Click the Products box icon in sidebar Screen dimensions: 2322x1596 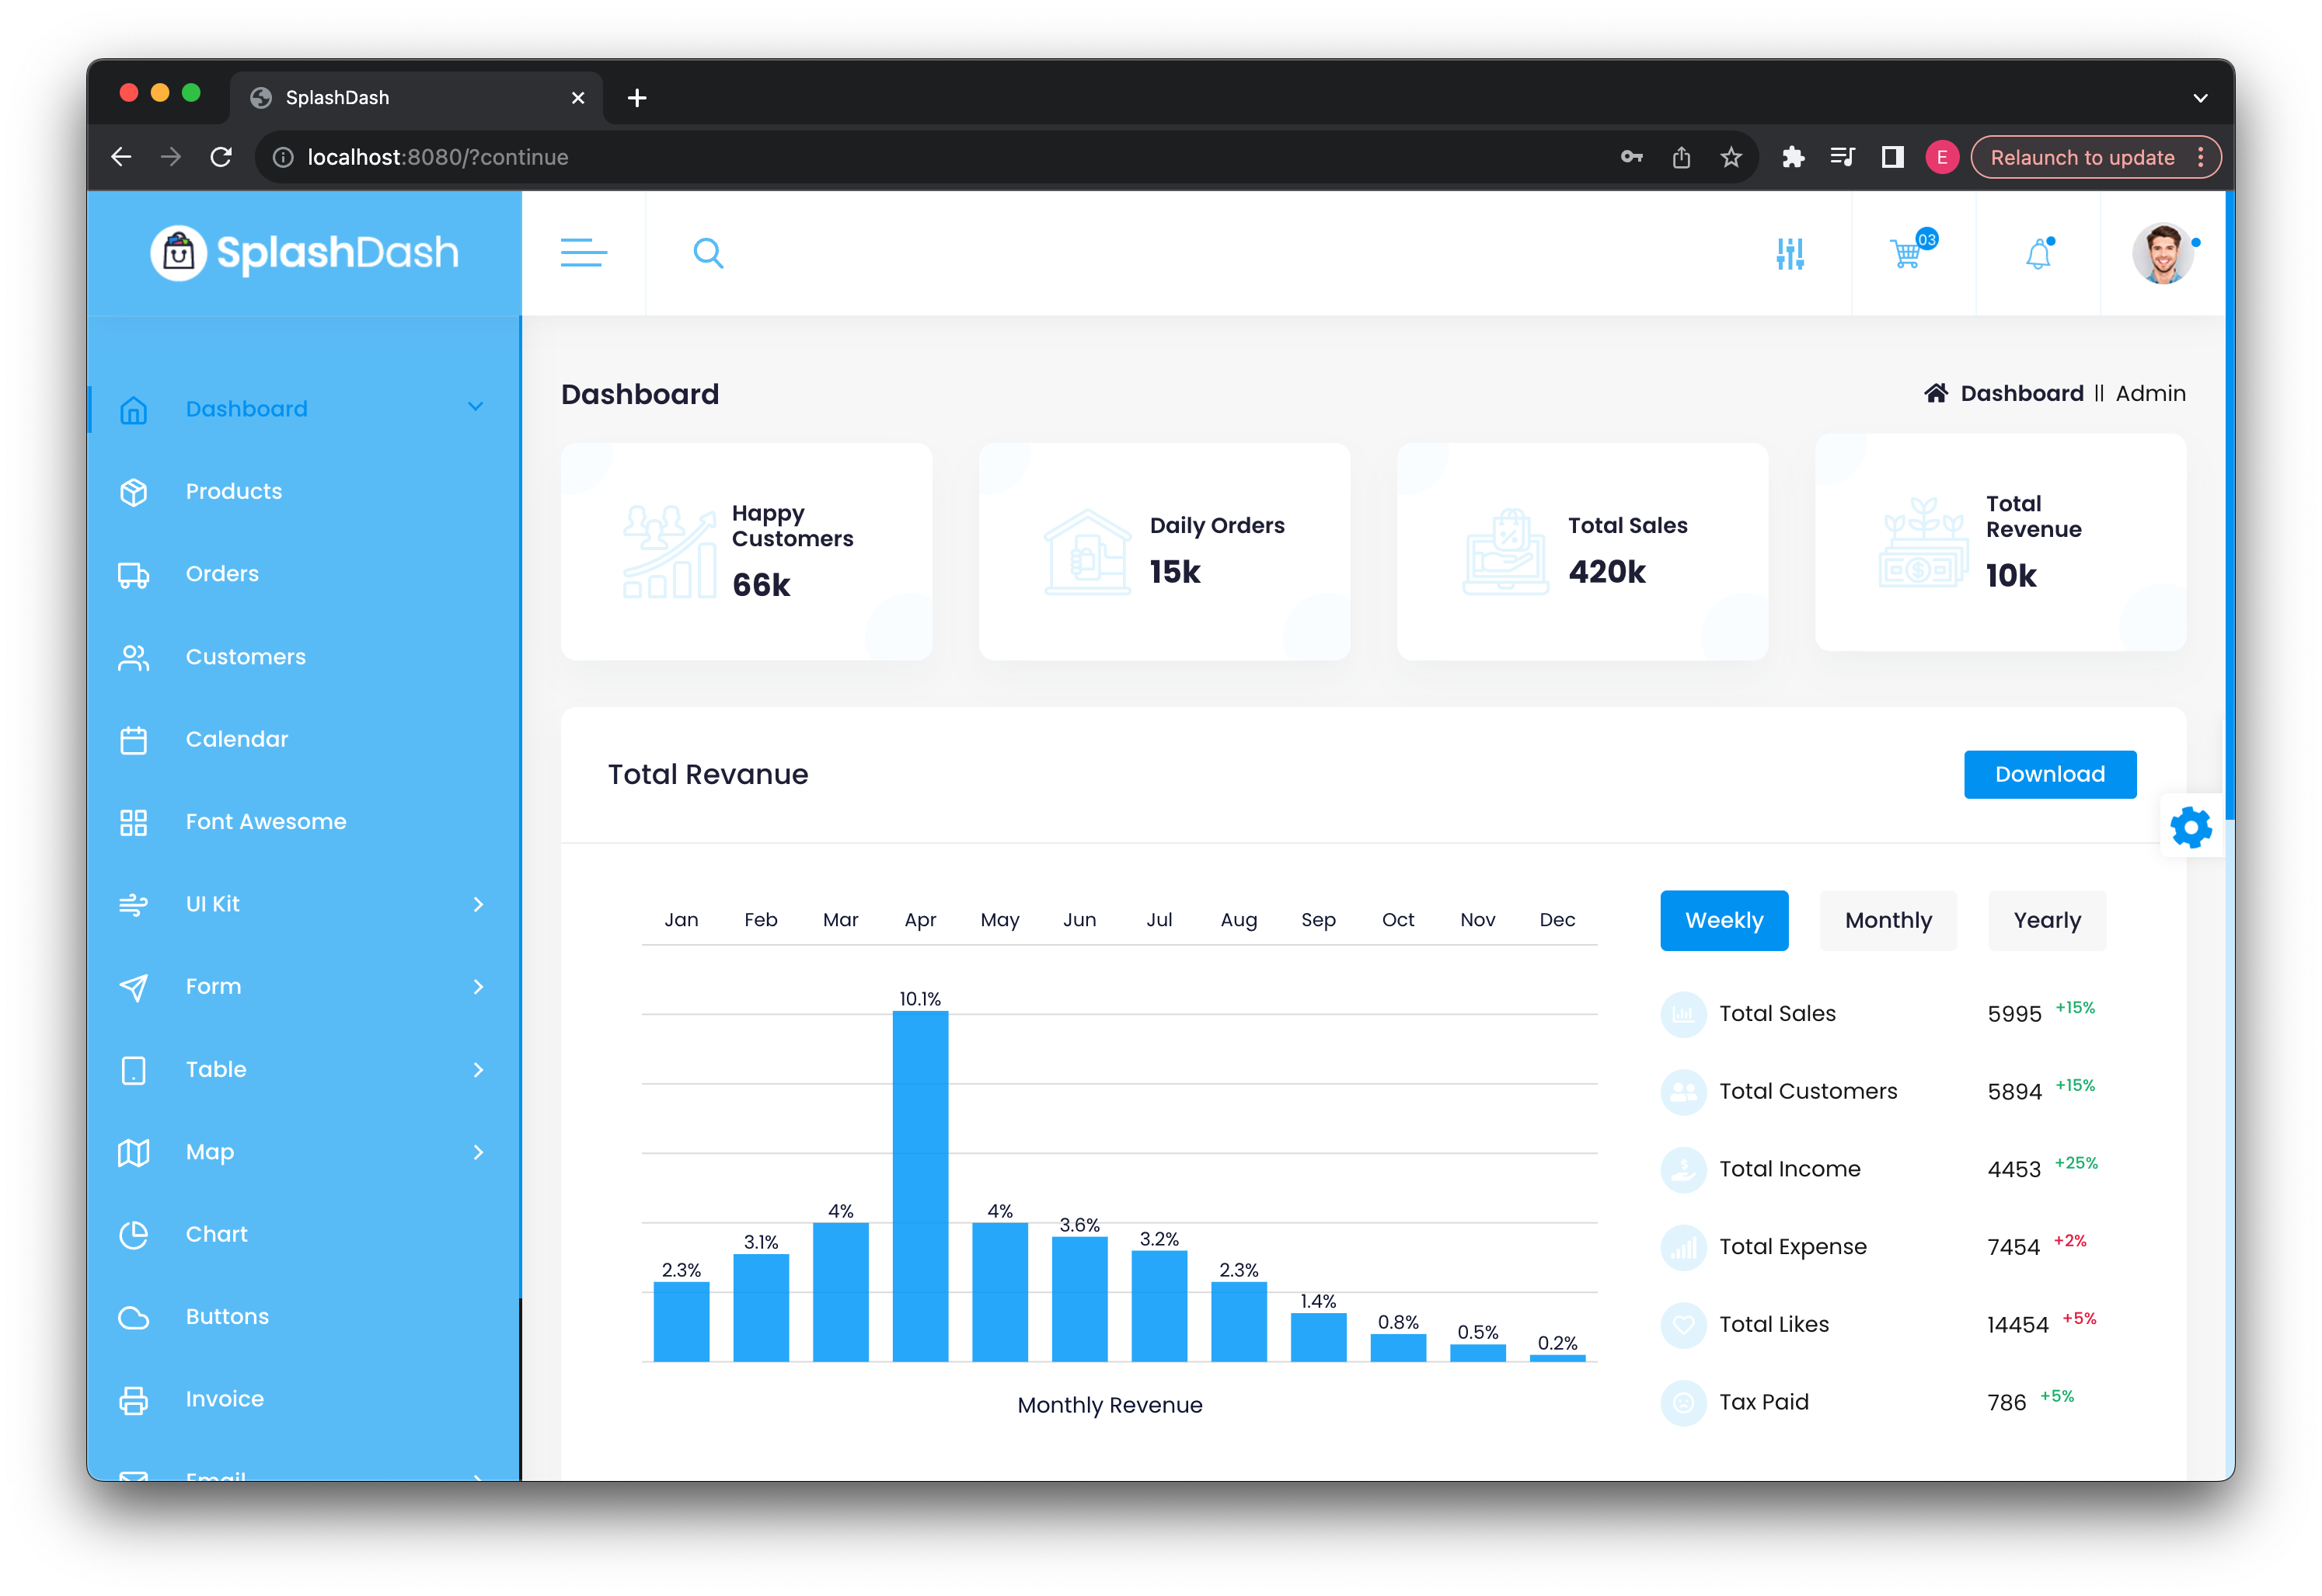133,492
